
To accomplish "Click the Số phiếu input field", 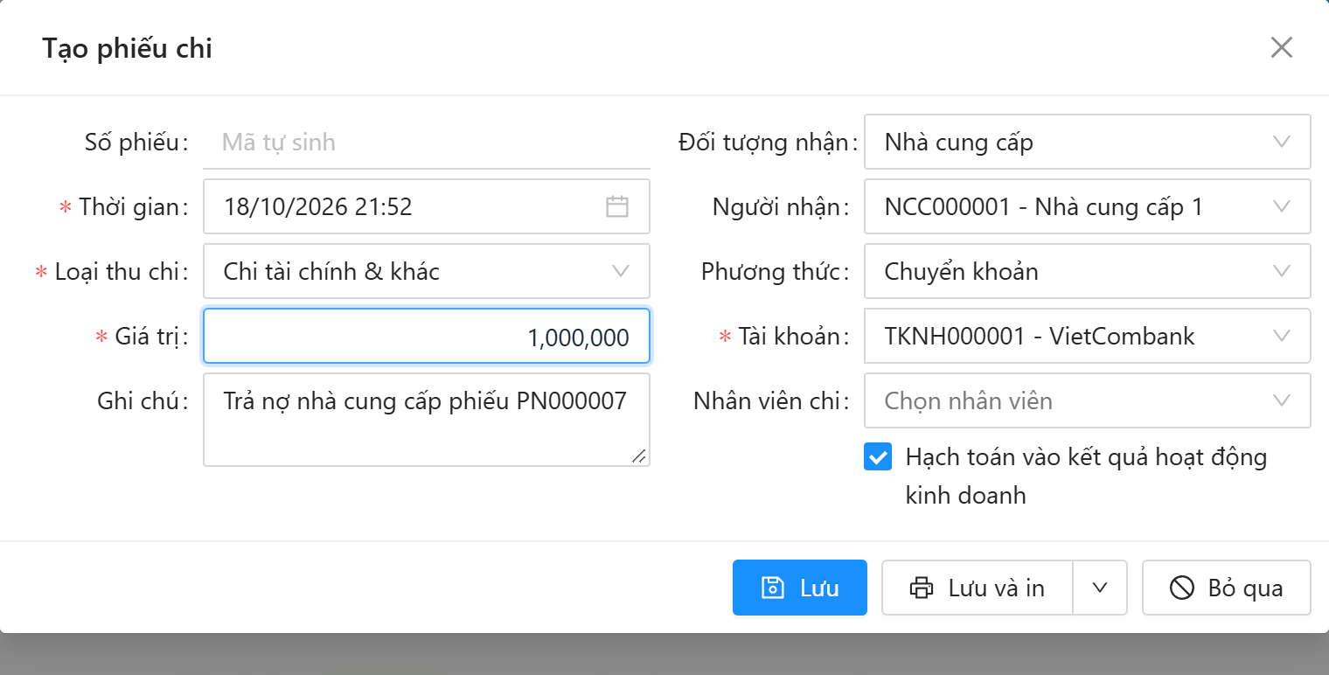I will pos(427,142).
